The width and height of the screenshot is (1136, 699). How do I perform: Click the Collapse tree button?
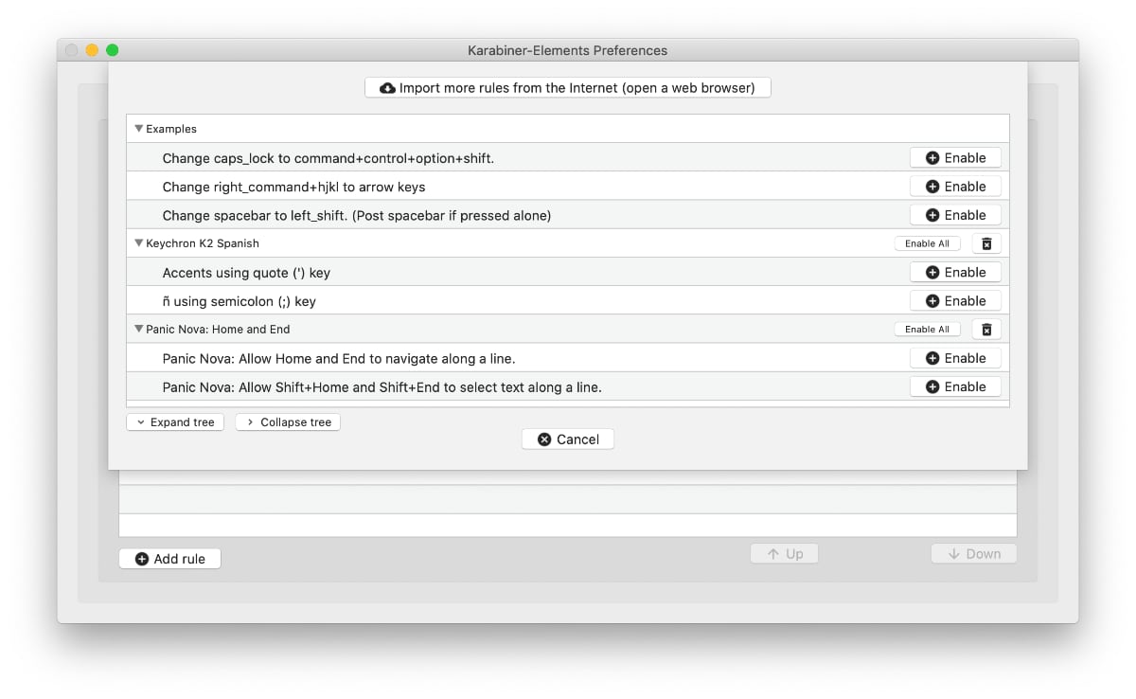coord(288,422)
